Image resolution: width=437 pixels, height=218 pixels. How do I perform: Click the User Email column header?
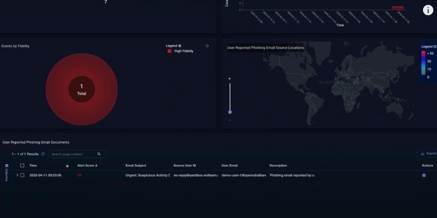(x=230, y=165)
